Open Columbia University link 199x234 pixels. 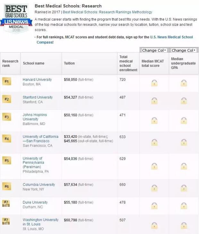point(39,184)
